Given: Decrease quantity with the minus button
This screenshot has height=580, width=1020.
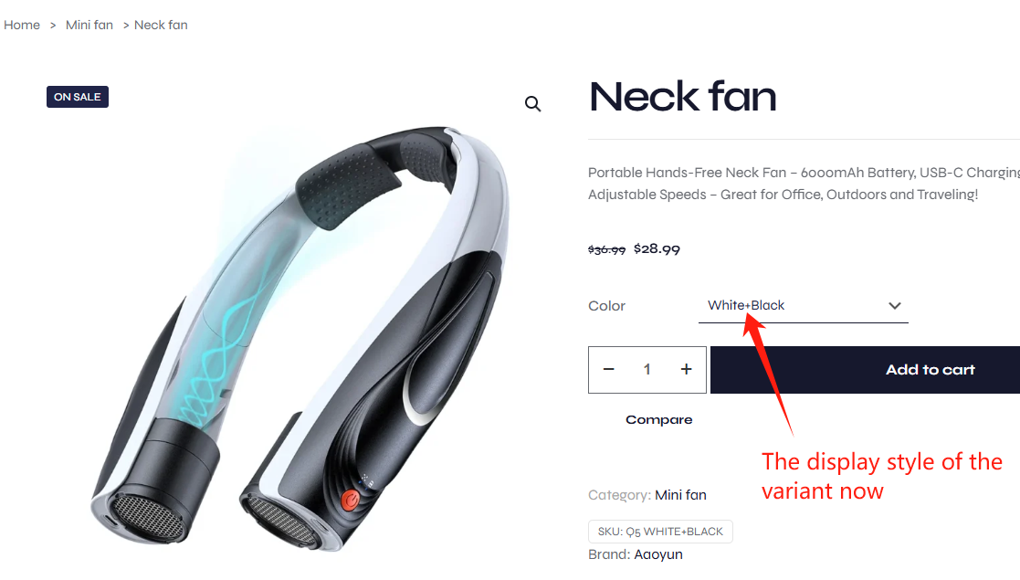Looking at the screenshot, I should tap(608, 369).
